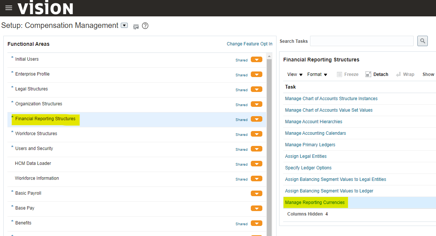
Task: Click the Freeze column icon
Action: click(x=339, y=74)
